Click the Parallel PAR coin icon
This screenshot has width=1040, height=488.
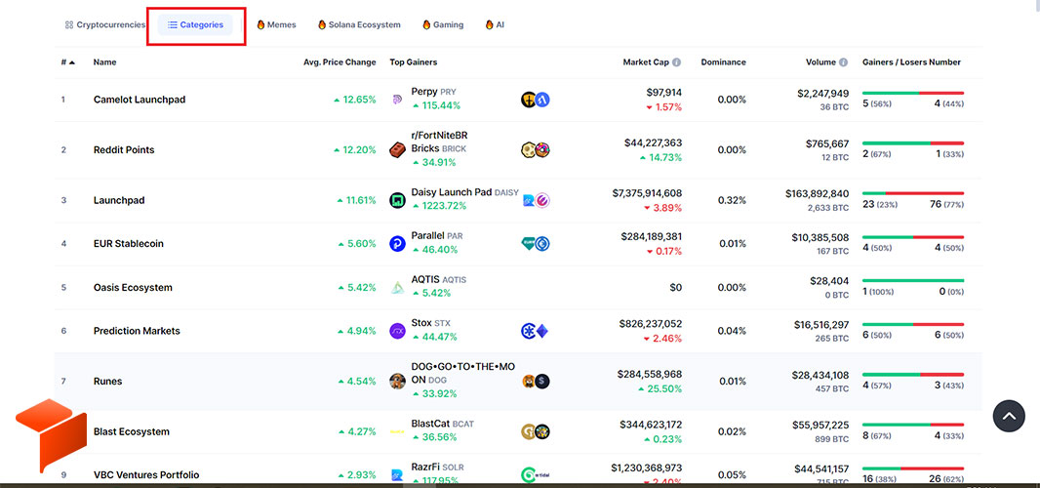point(397,244)
